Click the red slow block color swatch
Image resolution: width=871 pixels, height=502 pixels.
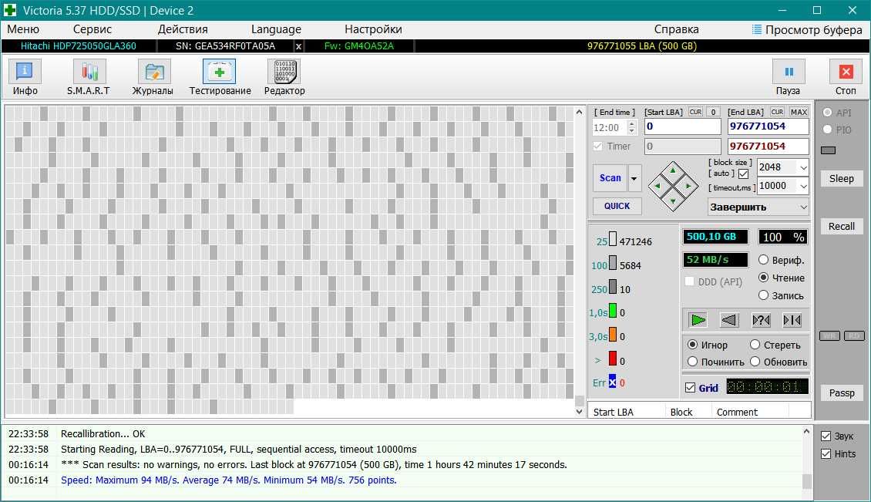point(613,358)
